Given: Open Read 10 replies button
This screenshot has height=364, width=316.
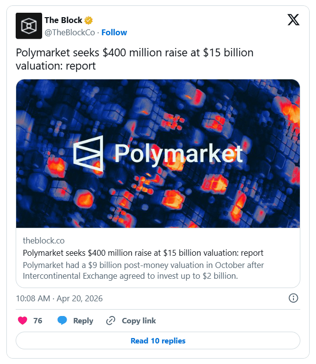Looking at the screenshot, I should point(158,340).
